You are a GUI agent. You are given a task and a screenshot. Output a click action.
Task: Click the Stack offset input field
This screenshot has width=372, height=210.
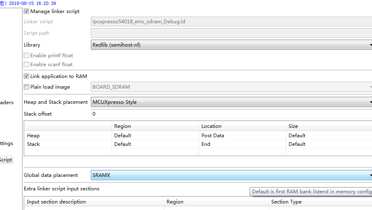pos(231,114)
